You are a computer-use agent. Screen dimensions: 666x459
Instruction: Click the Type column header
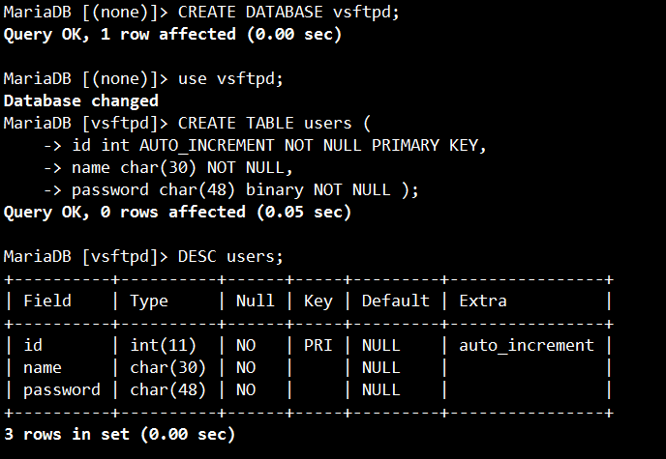coord(149,301)
